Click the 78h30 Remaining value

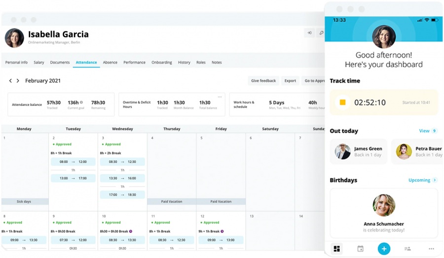(x=98, y=102)
